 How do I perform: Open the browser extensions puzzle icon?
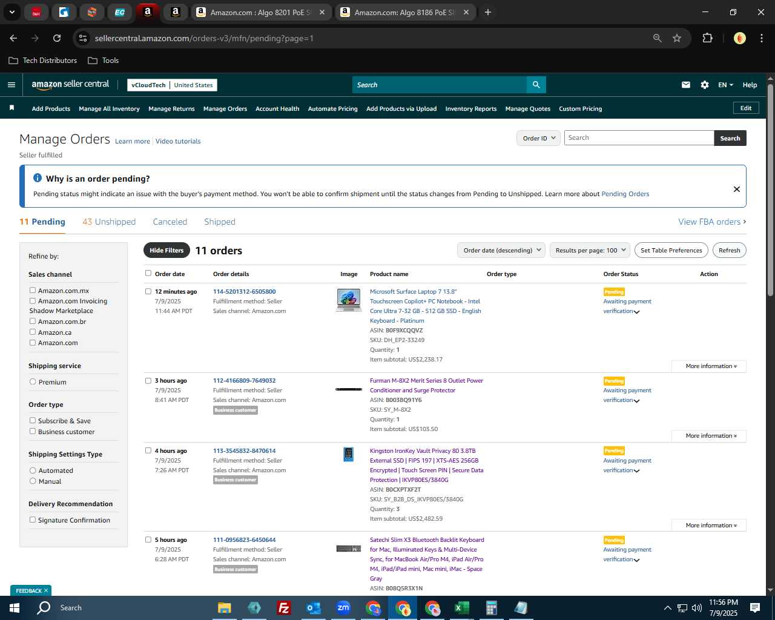[x=707, y=38]
